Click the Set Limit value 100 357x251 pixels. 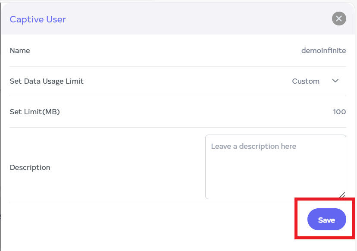pos(339,112)
